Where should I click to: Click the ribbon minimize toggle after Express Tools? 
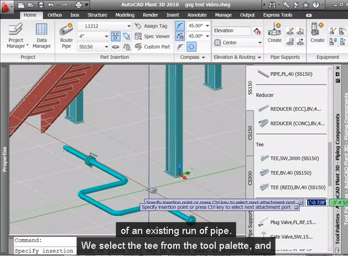point(309,15)
